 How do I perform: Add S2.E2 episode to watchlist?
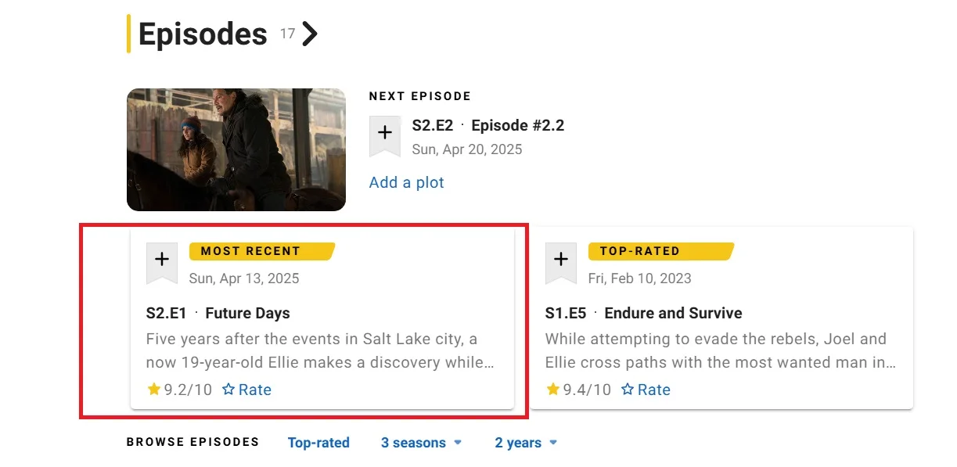384,133
